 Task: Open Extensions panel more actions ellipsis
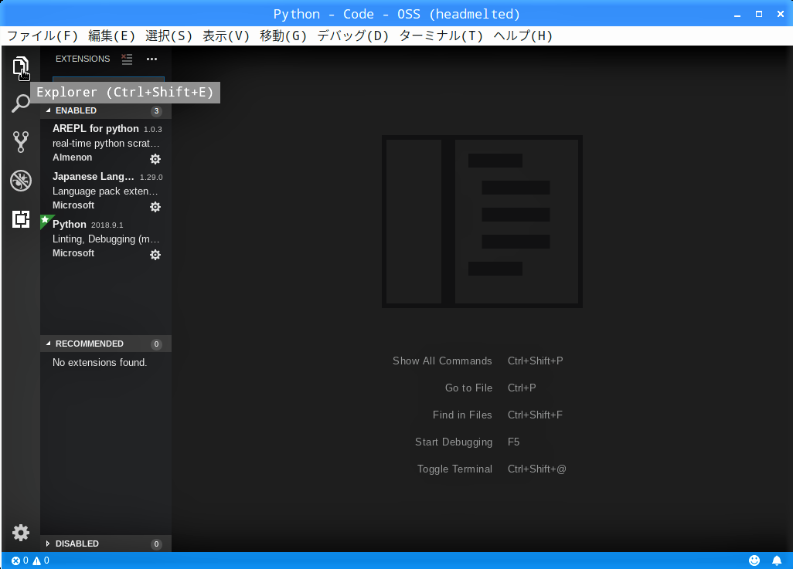[151, 59]
